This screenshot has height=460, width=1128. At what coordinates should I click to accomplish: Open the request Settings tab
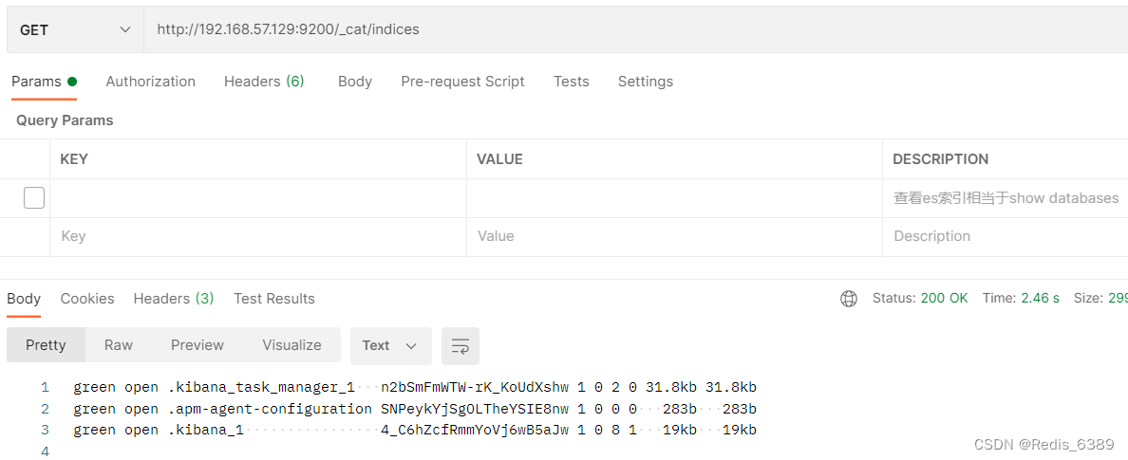[646, 82]
